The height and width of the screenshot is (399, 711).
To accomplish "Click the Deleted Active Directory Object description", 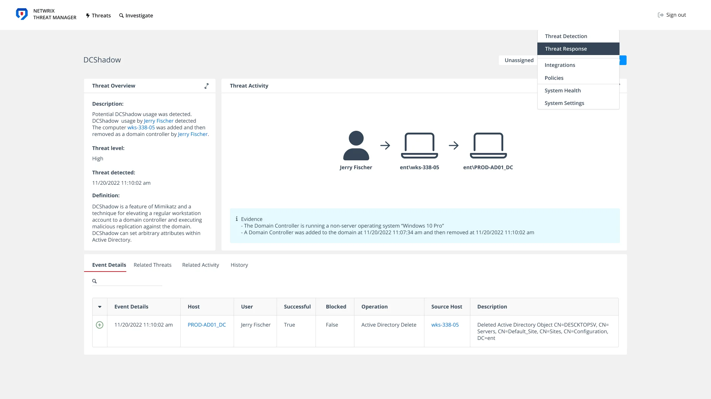I will click(543, 331).
